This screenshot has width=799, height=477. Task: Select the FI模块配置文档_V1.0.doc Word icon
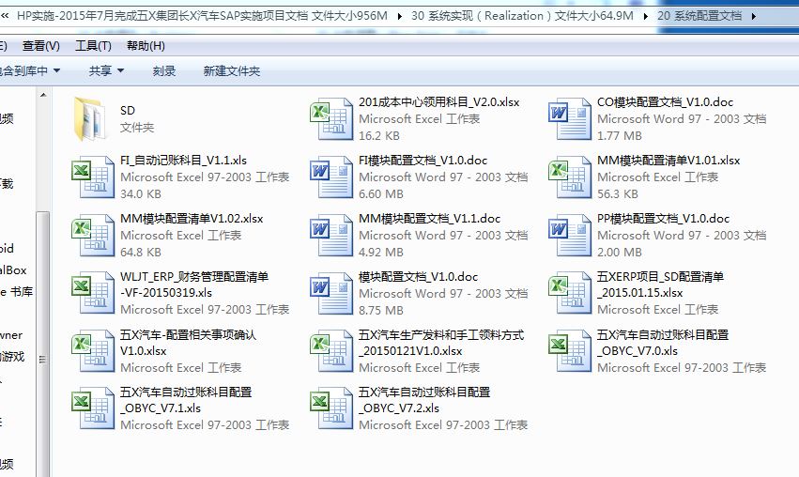click(331, 177)
